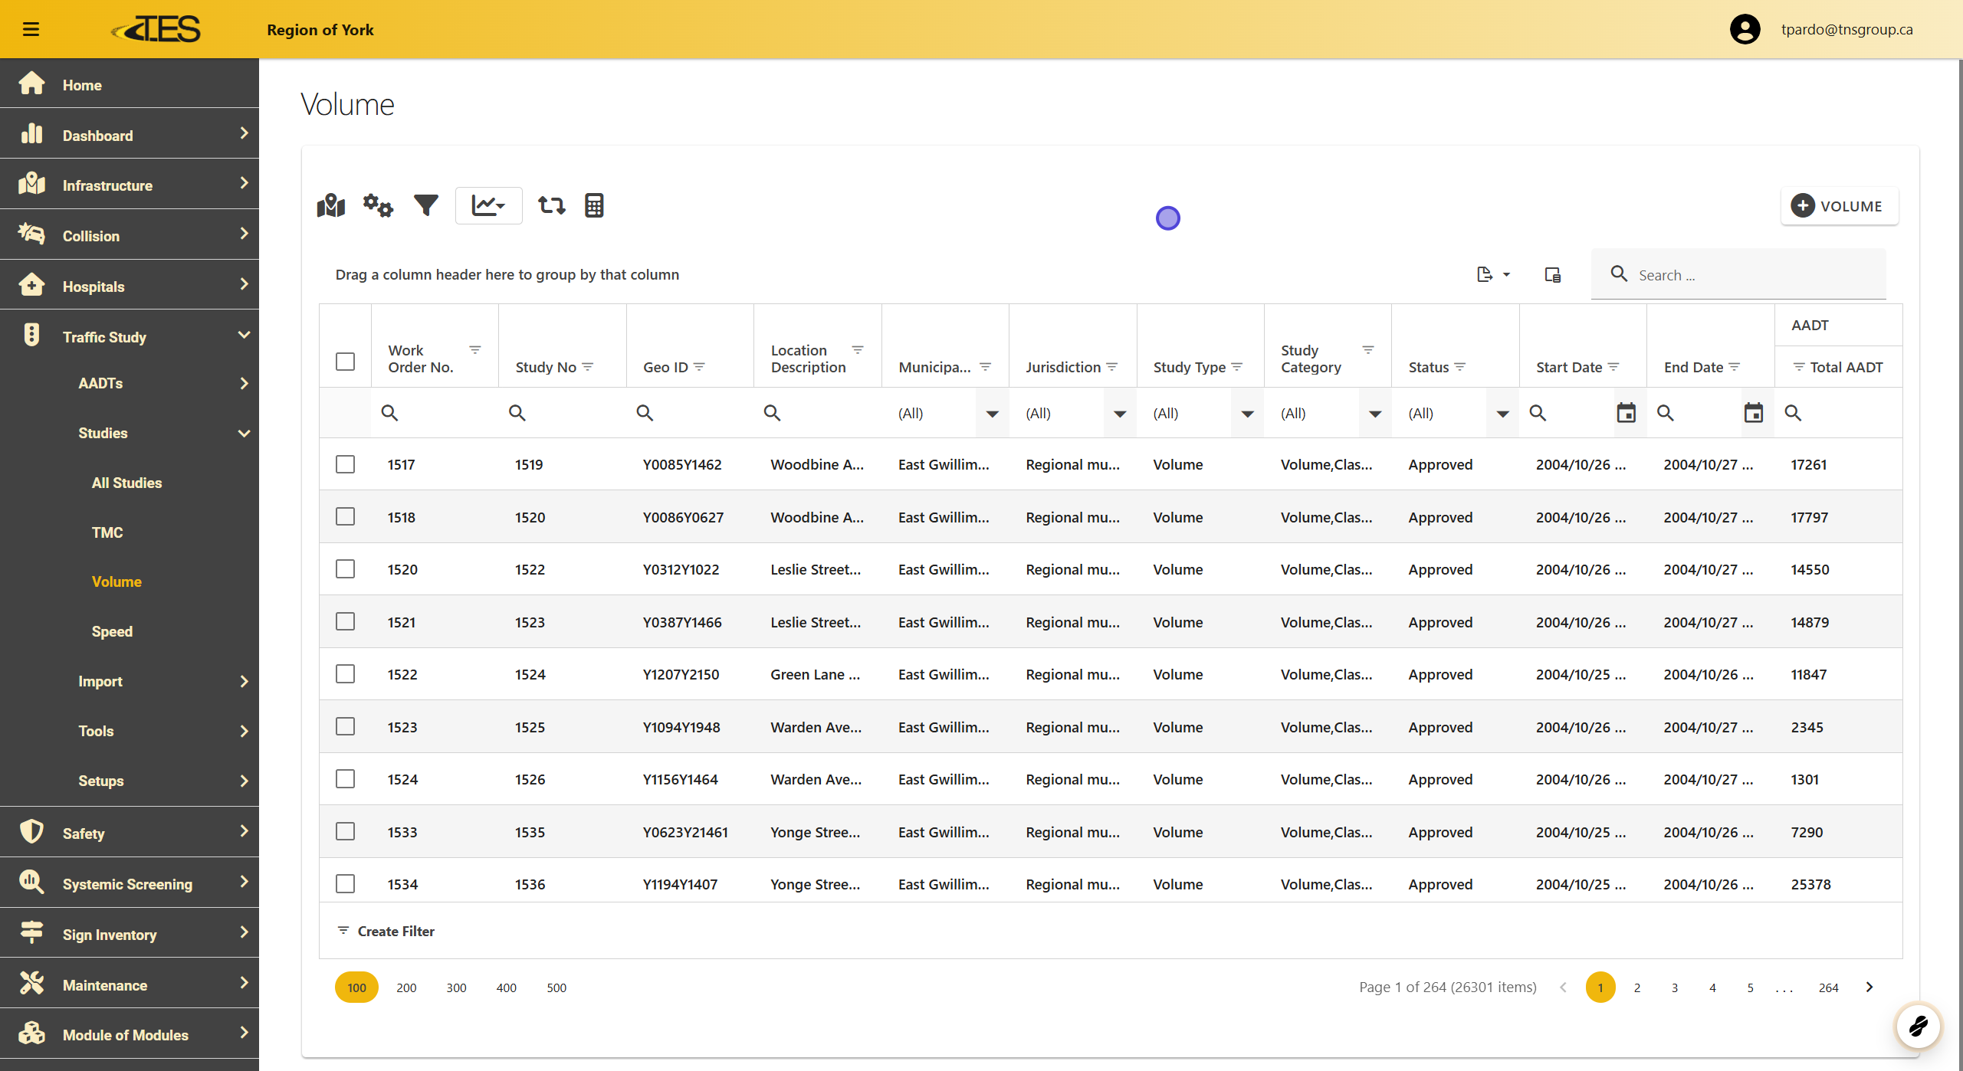Click the Search input field
This screenshot has width=1963, height=1071.
tap(1755, 275)
